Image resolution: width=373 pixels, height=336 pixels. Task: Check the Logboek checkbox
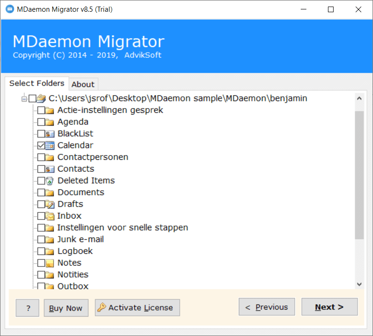[x=41, y=251]
